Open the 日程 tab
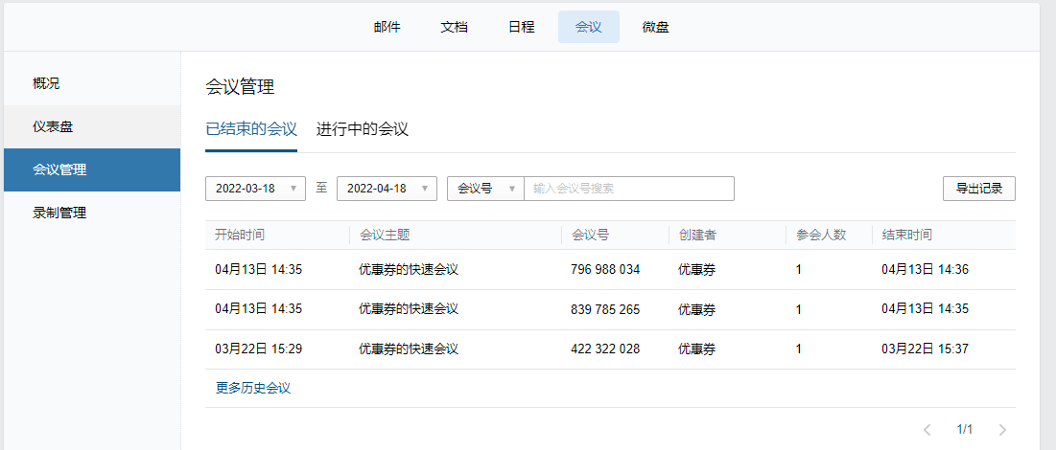The height and width of the screenshot is (450, 1056). pyautogui.click(x=521, y=27)
